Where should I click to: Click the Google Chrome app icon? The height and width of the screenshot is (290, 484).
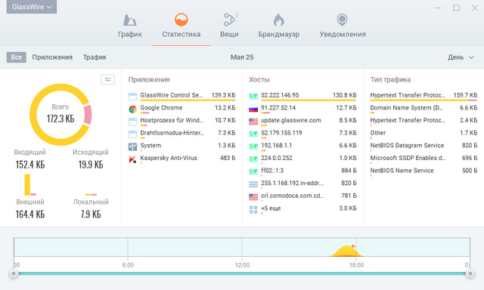point(133,109)
